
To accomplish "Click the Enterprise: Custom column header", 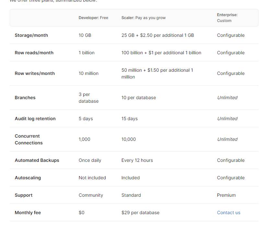I will point(227,18).
